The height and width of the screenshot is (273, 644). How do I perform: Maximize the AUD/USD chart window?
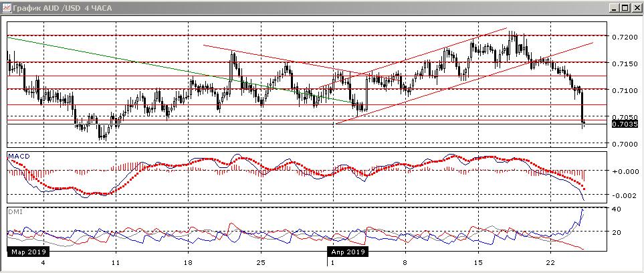(x=625, y=8)
